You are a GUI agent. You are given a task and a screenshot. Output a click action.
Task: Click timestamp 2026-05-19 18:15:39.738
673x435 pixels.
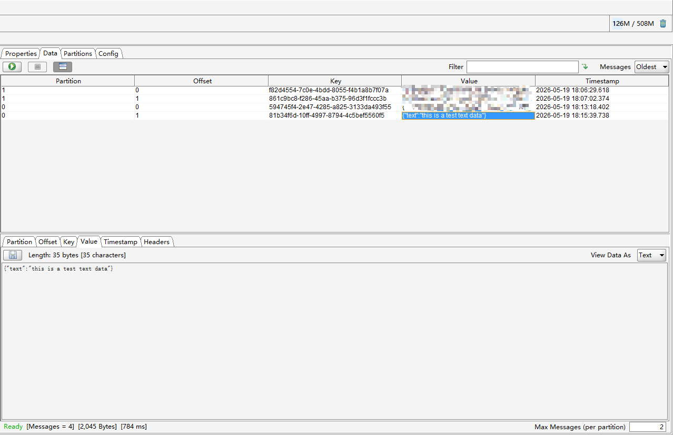tap(572, 115)
